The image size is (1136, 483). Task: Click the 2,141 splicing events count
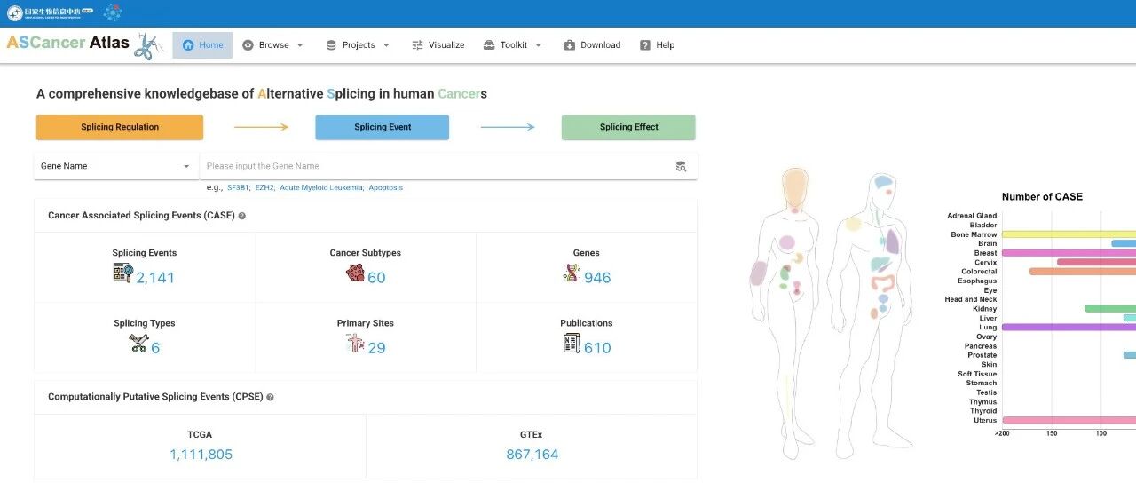point(155,278)
